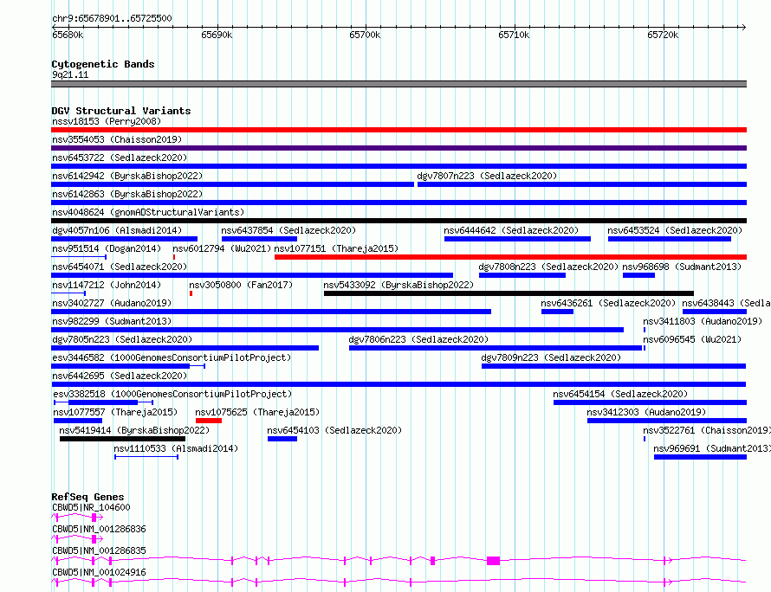Click dgv7808n223 (Sedlazeck2020) label
The height and width of the screenshot is (592, 771).
click(548, 267)
